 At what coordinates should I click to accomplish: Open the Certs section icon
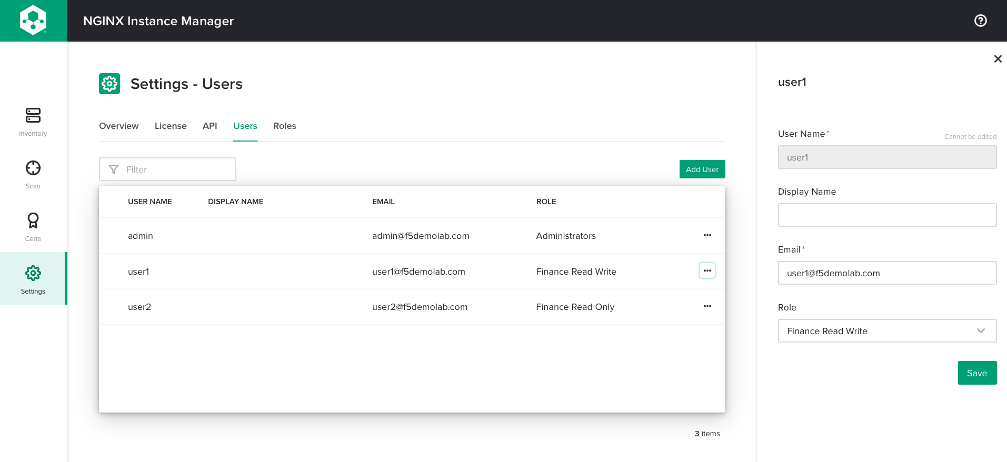33,220
